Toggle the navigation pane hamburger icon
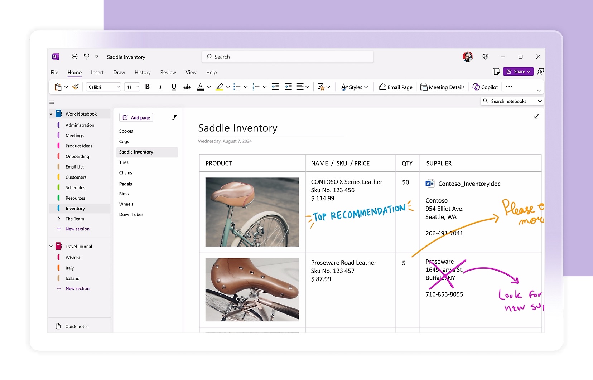 (x=52, y=102)
